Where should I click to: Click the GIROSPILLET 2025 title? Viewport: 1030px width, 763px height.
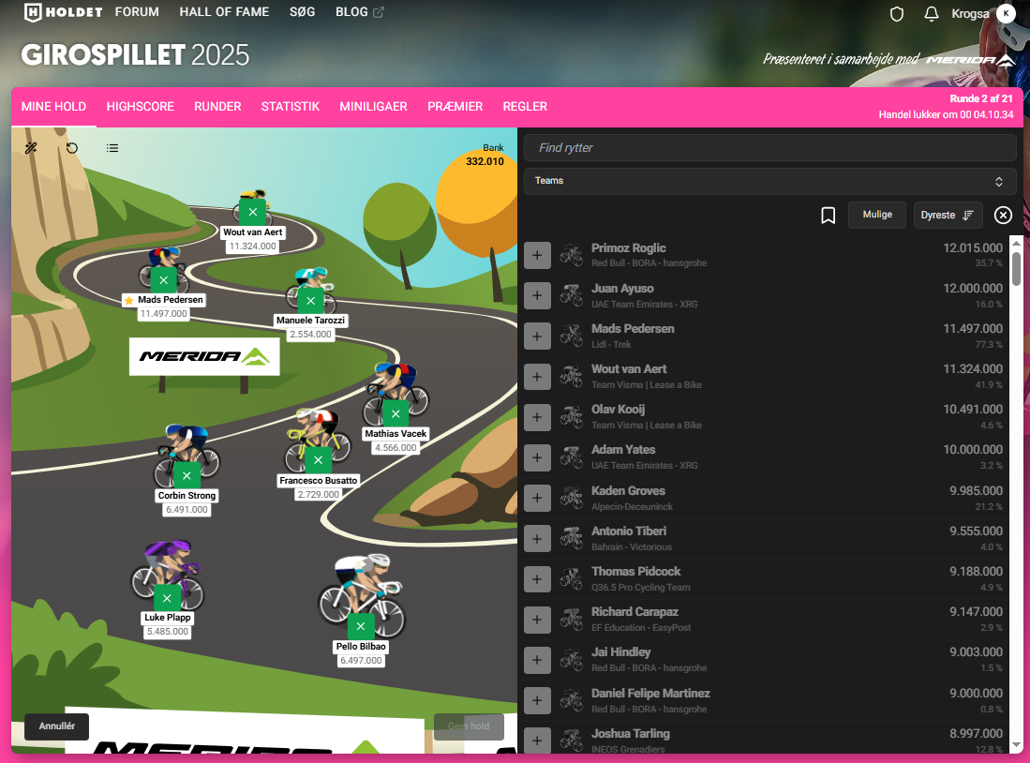(135, 55)
